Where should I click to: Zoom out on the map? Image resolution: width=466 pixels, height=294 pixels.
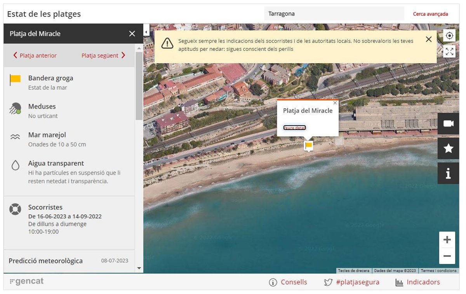tap(447, 256)
